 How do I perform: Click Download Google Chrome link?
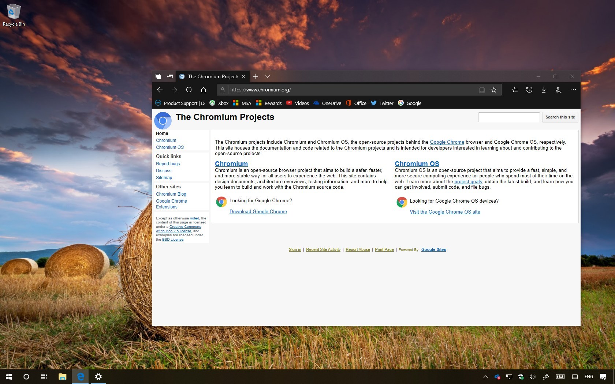pyautogui.click(x=258, y=212)
